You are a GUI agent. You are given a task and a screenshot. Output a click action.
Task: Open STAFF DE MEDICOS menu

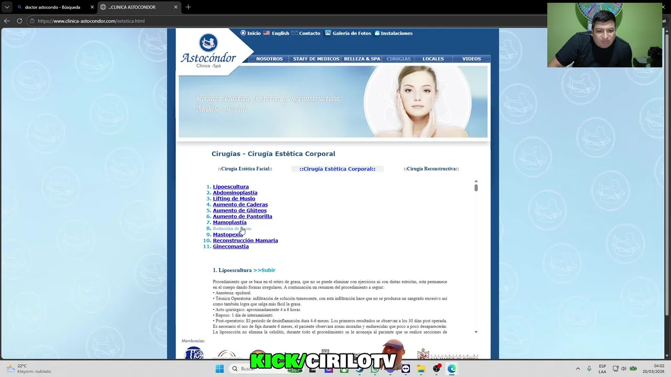click(316, 59)
